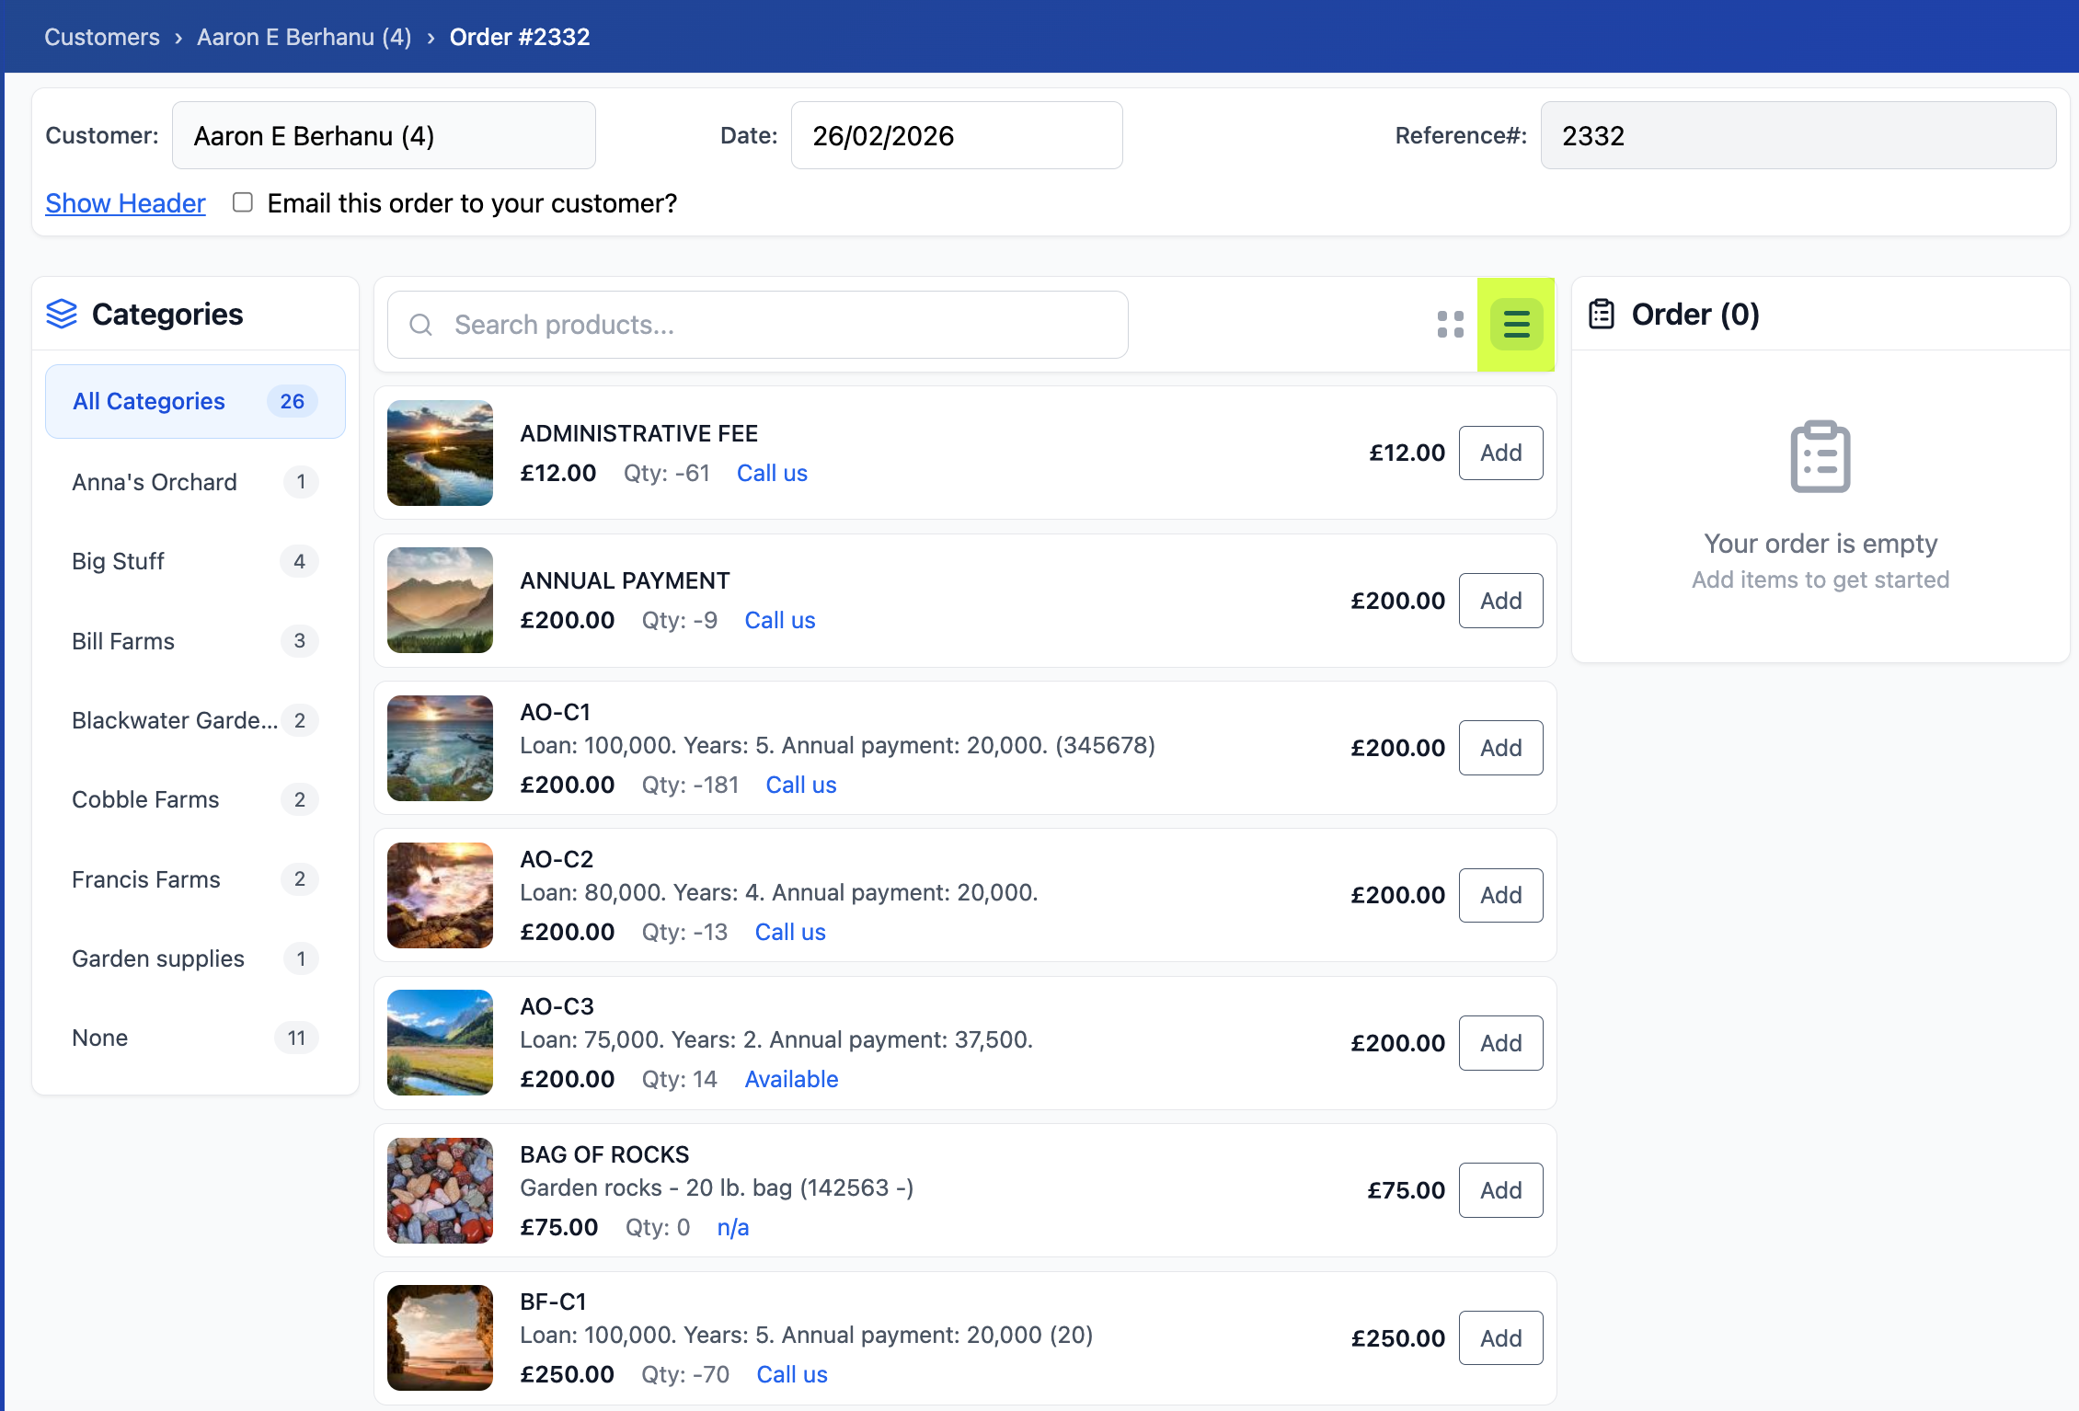The width and height of the screenshot is (2079, 1411).
Task: Open the Date field picker
Action: tap(956, 136)
